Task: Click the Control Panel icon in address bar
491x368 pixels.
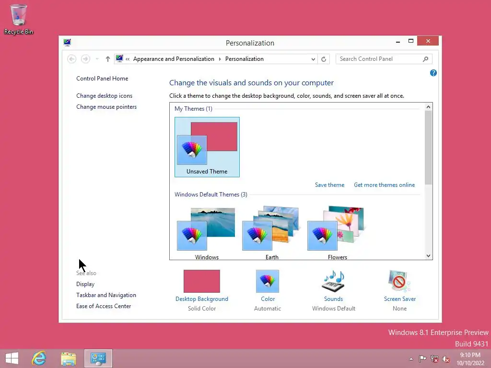Action: 119,58
